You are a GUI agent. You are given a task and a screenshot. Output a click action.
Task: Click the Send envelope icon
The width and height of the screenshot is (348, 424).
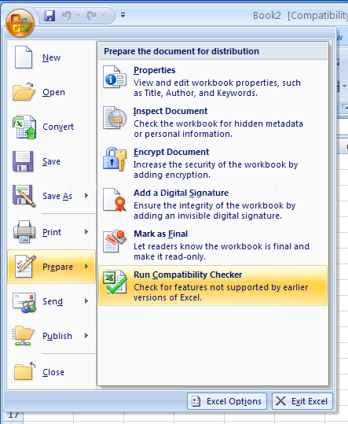[24, 303]
